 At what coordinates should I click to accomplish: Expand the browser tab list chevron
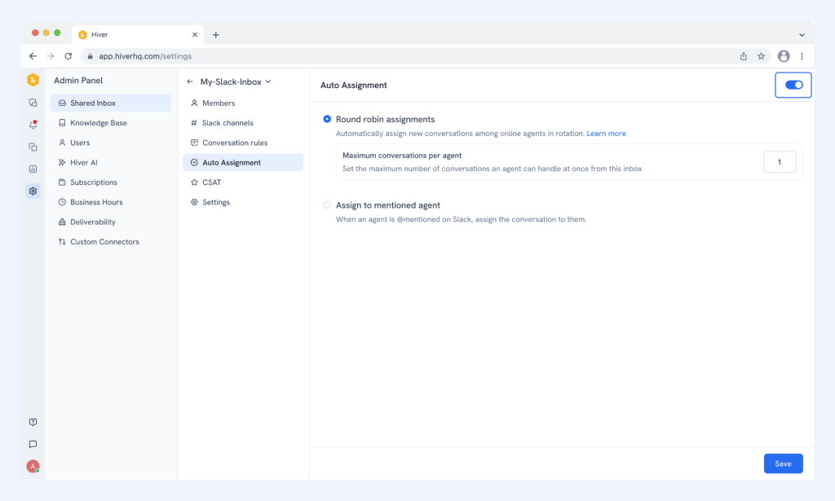click(x=802, y=35)
